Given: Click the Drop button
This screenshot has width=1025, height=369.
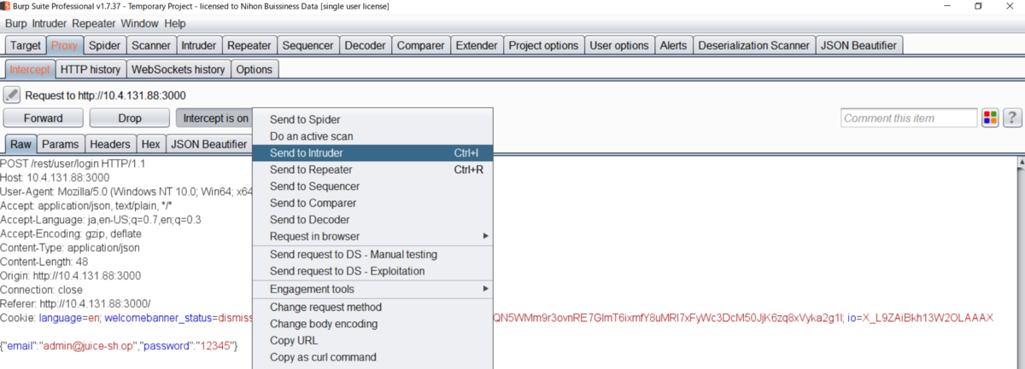Looking at the screenshot, I should pyautogui.click(x=130, y=118).
